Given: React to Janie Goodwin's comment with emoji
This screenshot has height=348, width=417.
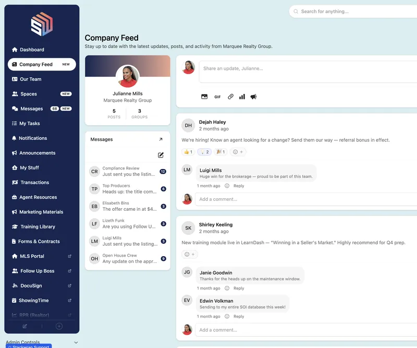Looking at the screenshot, I should [227, 288].
